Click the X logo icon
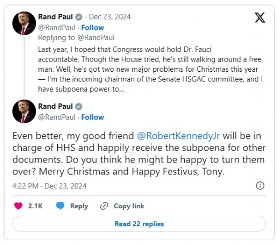The image size is (277, 244). coord(260,18)
